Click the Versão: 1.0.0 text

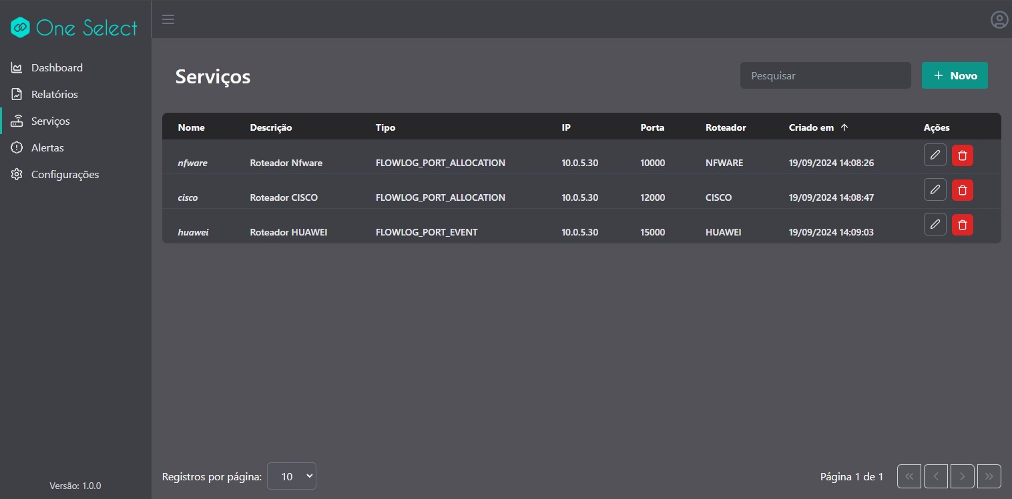click(x=75, y=486)
